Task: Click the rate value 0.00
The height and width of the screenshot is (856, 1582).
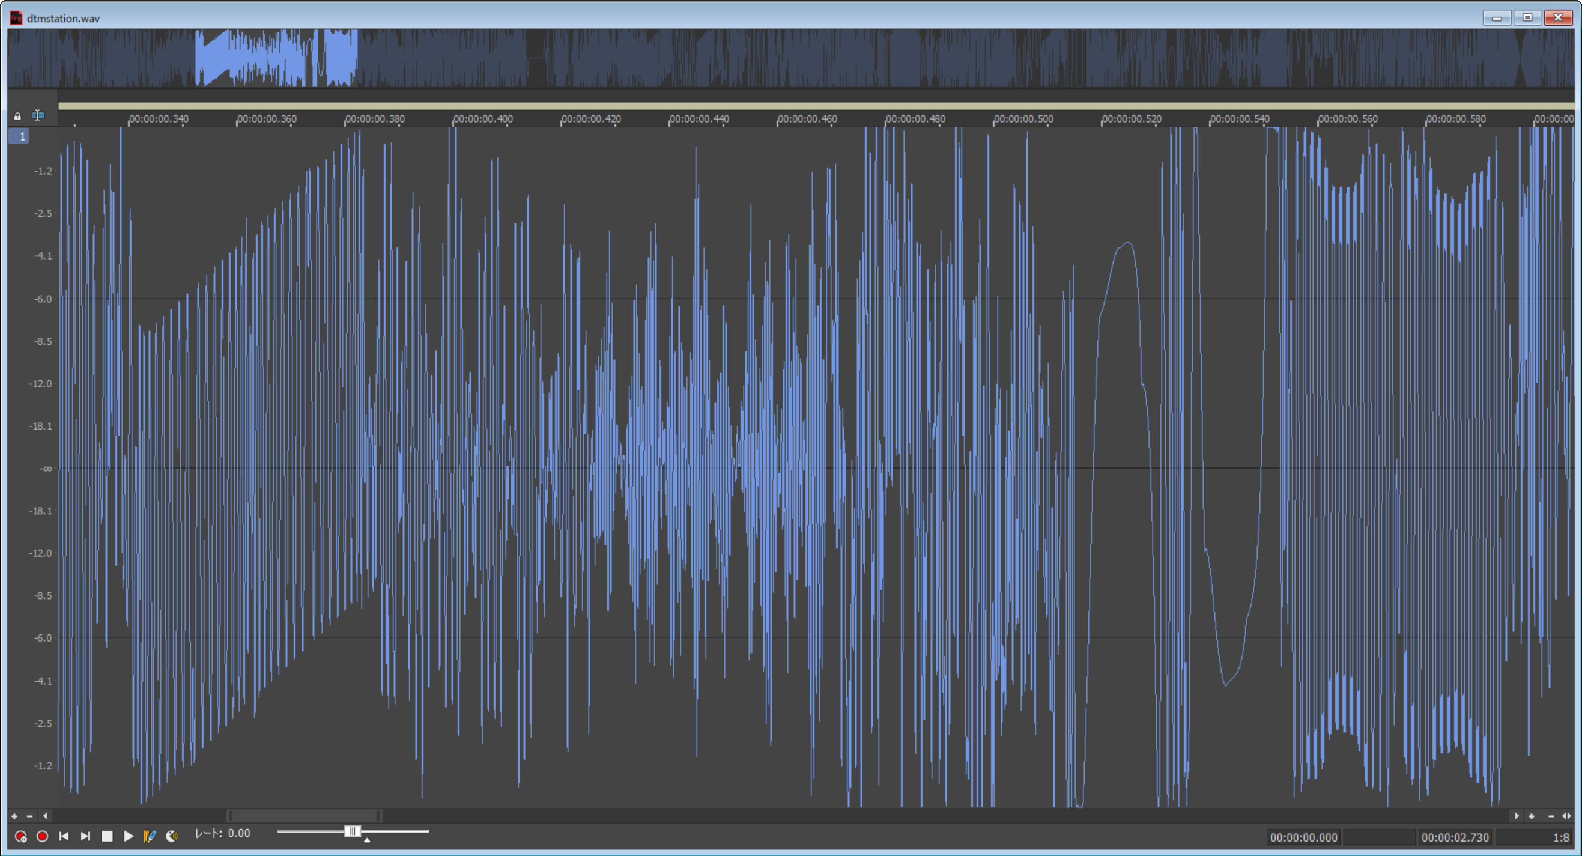Action: click(x=239, y=834)
